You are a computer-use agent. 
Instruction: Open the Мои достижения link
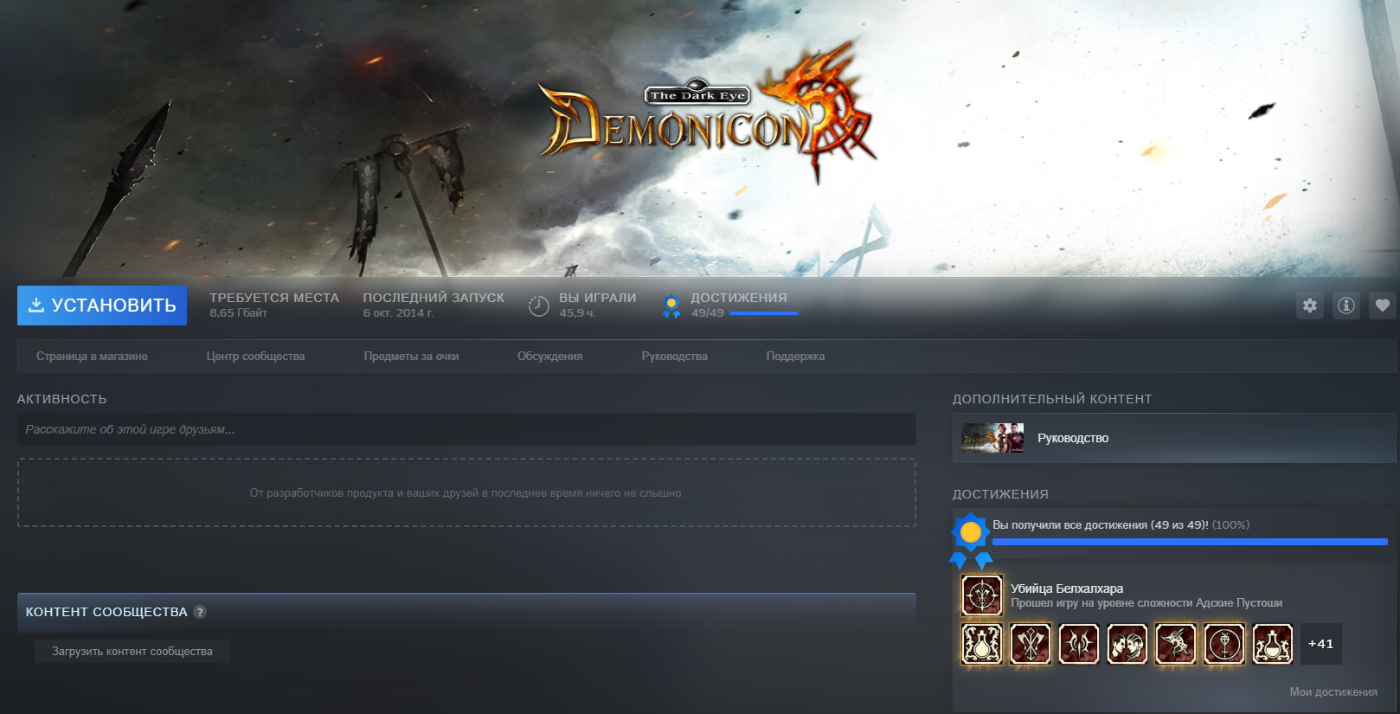point(1333,692)
